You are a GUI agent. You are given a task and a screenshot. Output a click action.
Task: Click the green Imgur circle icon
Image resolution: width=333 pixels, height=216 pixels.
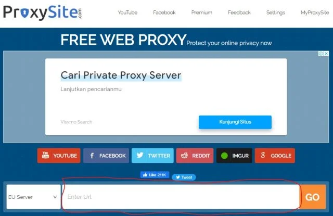[x=224, y=156]
